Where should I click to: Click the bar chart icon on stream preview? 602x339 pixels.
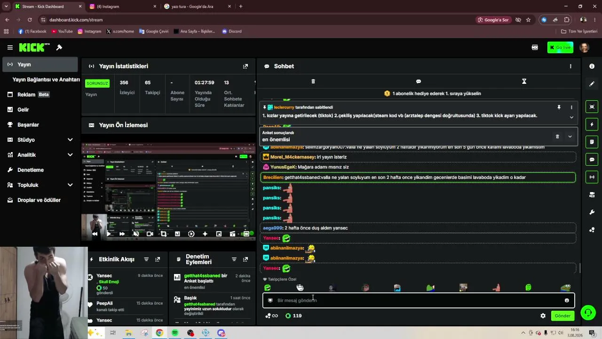tap(177, 234)
